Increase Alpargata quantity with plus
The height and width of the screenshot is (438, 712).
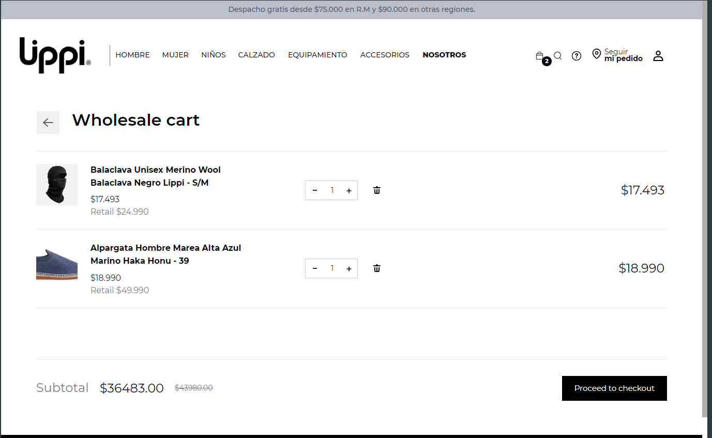349,269
